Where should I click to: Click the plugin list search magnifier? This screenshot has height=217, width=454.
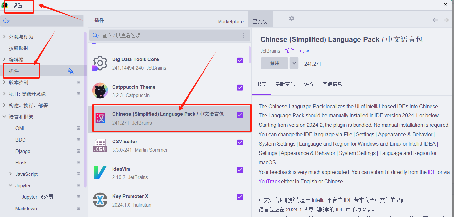pos(96,35)
